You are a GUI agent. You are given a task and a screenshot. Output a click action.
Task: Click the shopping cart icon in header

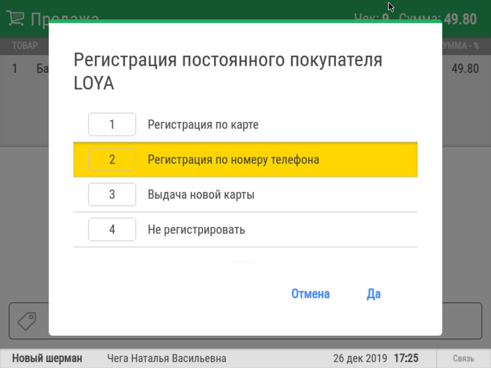(15, 18)
